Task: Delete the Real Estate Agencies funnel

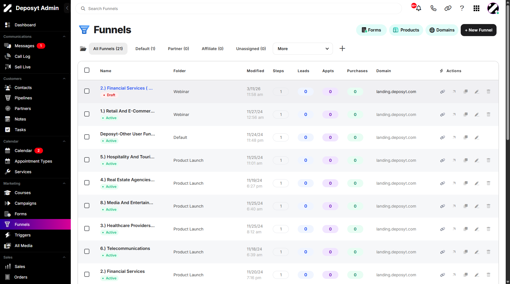Action: 489,183
